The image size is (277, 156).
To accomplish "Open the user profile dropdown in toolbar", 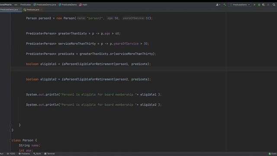I will tap(218, 5).
